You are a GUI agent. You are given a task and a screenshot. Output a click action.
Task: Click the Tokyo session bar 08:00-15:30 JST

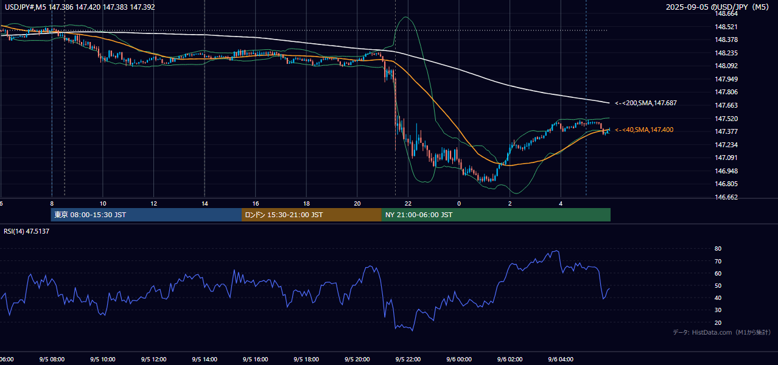tap(146, 215)
